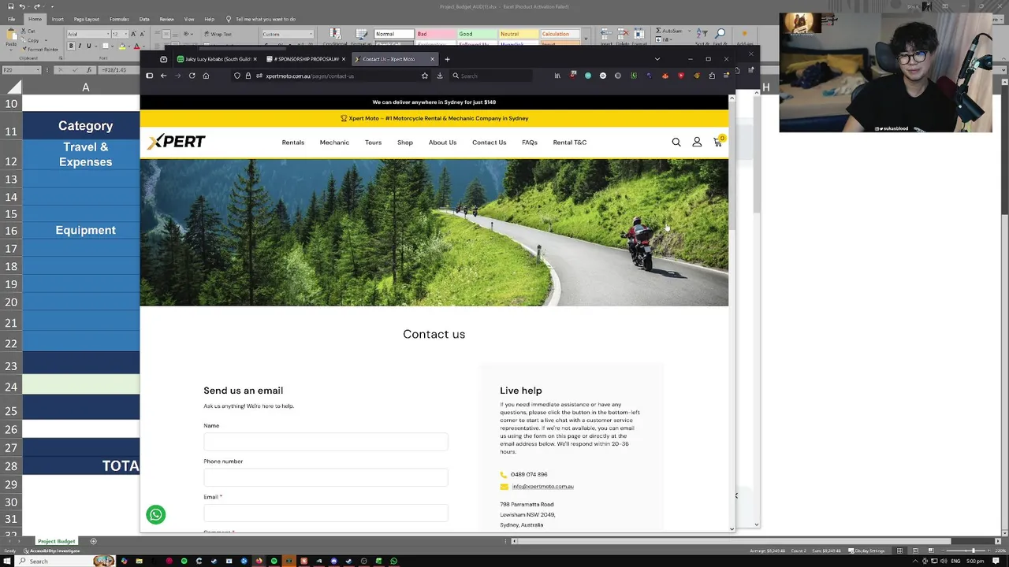1009x567 pixels.
Task: Cut selection in Excel clipboard group
Action: tap(28, 31)
